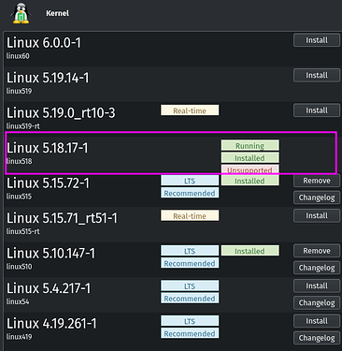Click the linux60 package name
Screen dimensions: 342x351
click(x=18, y=56)
